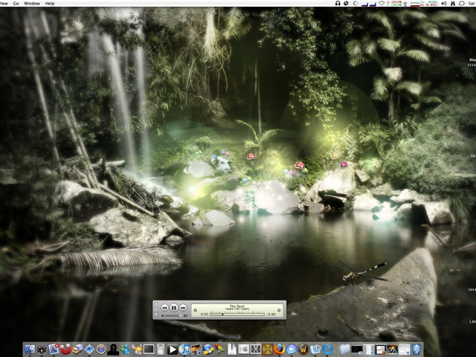Launch Firefox from the Dock
This screenshot has height=357, width=476.
click(x=279, y=350)
